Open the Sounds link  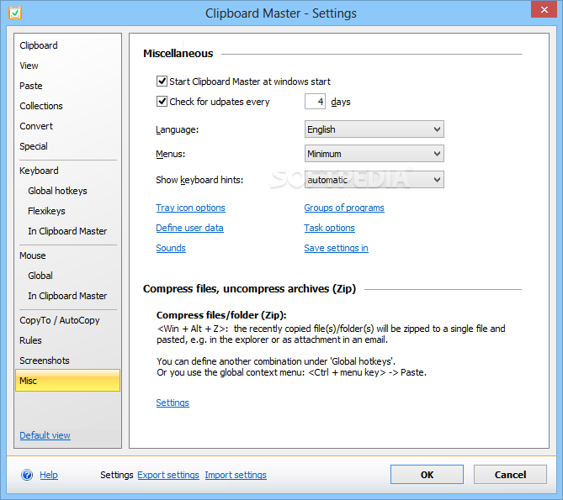[x=171, y=248]
